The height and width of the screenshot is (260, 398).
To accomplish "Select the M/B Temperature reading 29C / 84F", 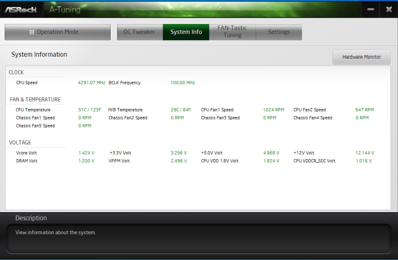I will click(x=181, y=110).
